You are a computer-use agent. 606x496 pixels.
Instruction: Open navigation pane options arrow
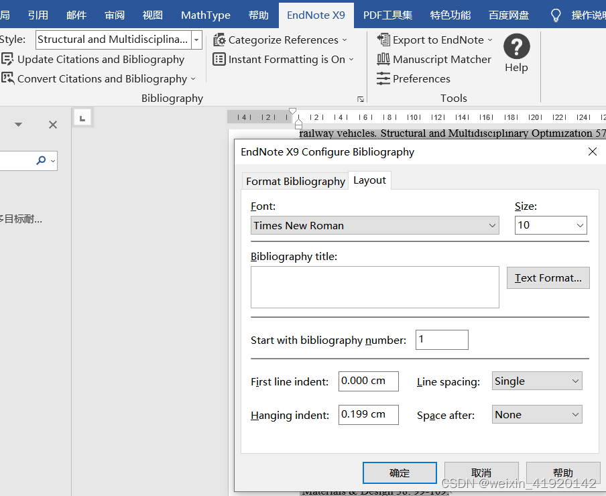click(18, 125)
